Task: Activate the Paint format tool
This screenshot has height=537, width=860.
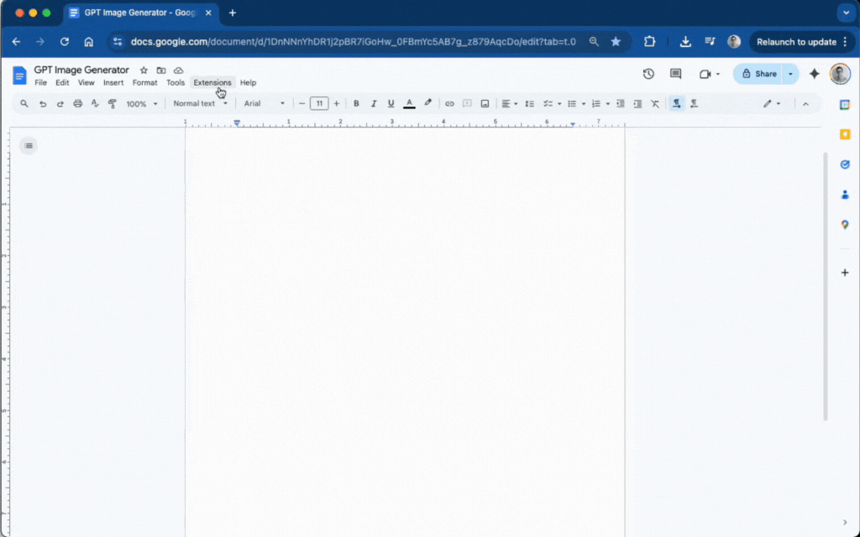Action: pyautogui.click(x=113, y=103)
